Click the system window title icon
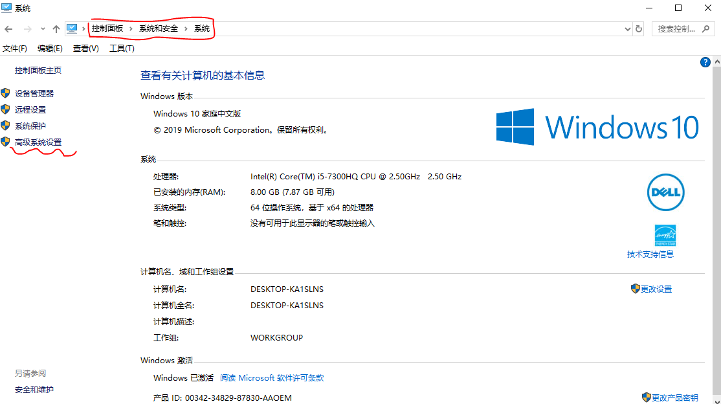721x404 pixels. click(x=6, y=8)
